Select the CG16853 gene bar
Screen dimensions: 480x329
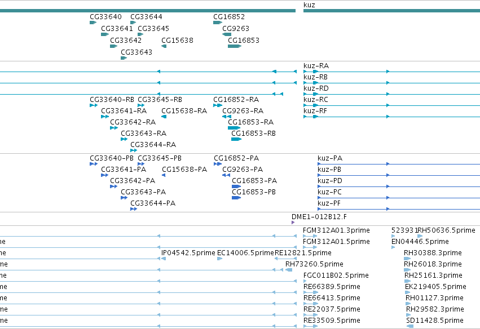click(x=235, y=46)
